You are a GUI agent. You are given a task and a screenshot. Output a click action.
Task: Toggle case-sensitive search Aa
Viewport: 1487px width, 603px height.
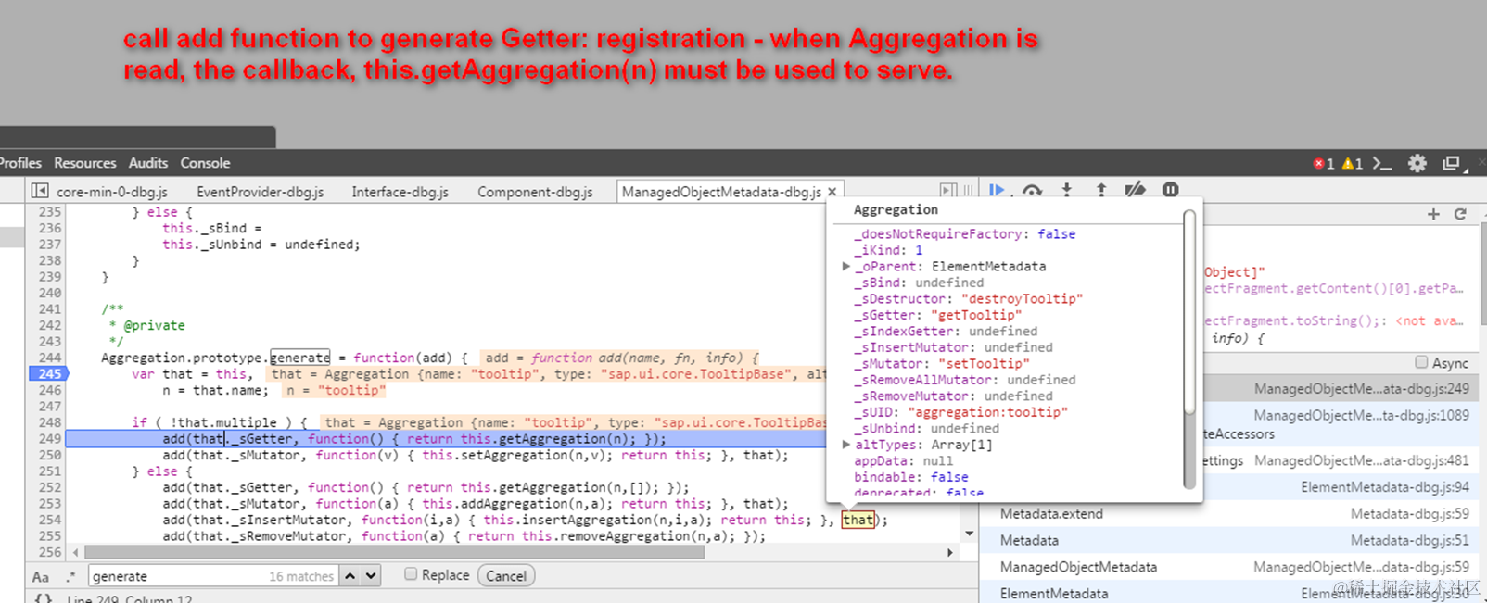click(x=41, y=576)
